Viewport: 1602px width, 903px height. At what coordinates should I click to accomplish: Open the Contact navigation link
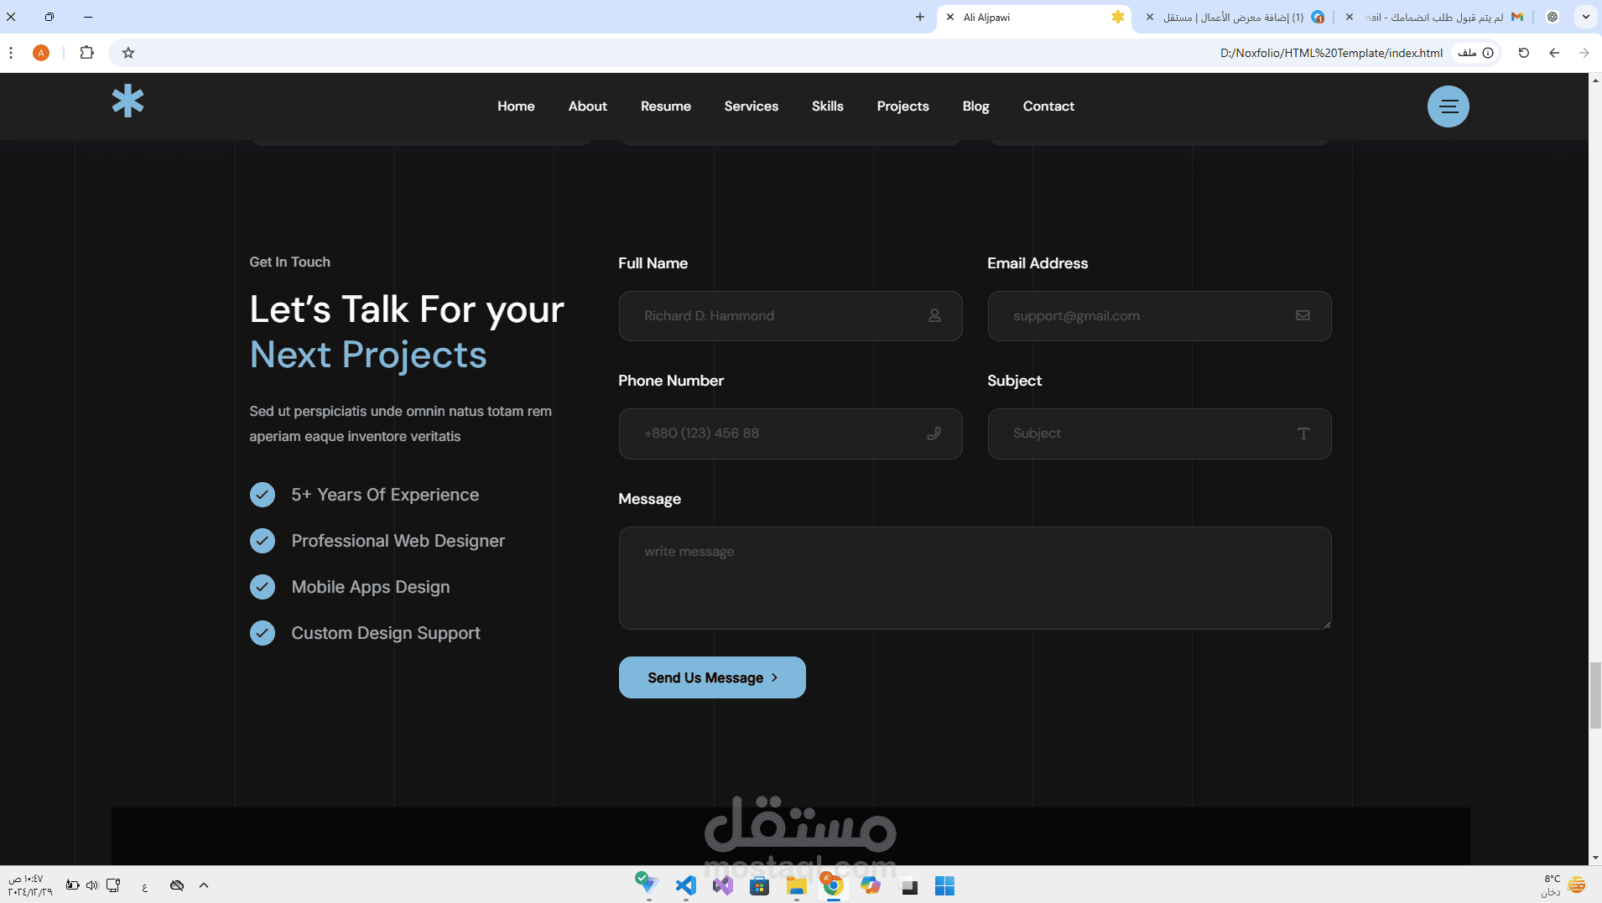pos(1048,106)
